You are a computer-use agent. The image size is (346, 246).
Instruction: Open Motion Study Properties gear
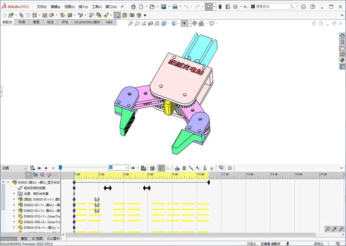[230, 168]
